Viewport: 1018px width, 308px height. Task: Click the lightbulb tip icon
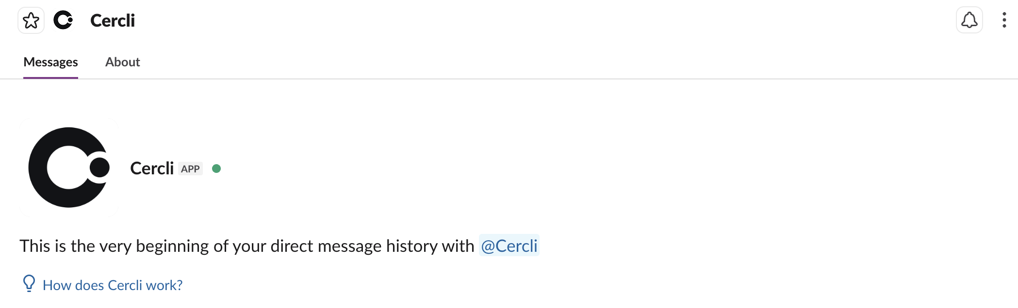(x=29, y=284)
